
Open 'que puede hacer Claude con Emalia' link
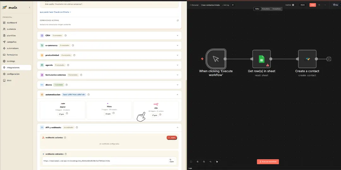56,12
